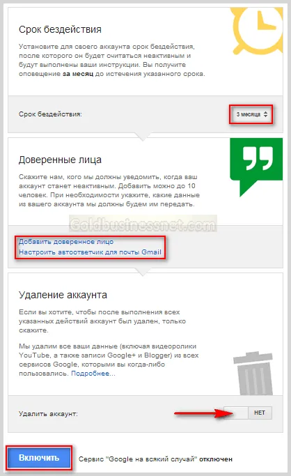Click the service status word 'отключен'
The height and width of the screenshot is (476, 291).
(216, 459)
